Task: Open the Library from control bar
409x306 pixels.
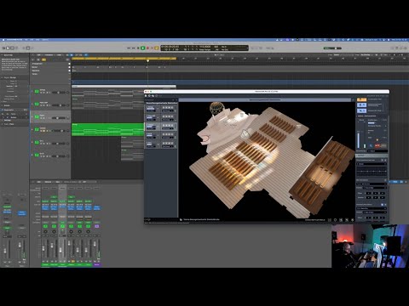Action: [x=3, y=48]
